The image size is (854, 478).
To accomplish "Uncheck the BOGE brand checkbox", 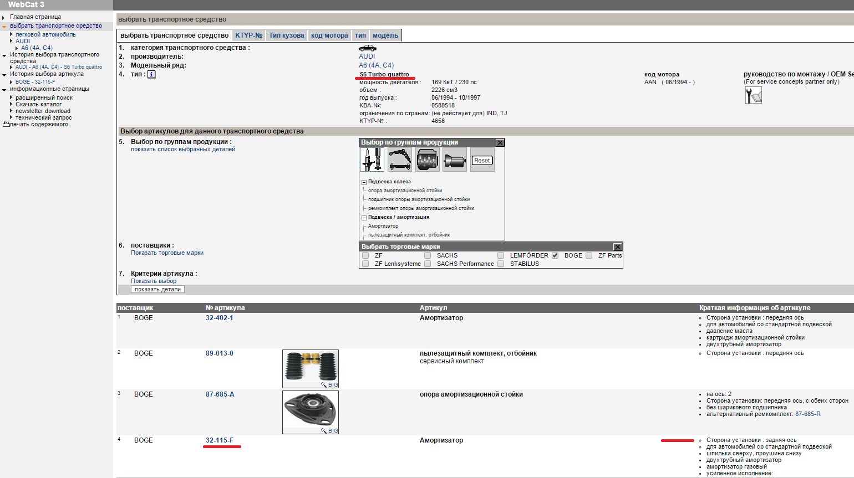I will [x=555, y=255].
